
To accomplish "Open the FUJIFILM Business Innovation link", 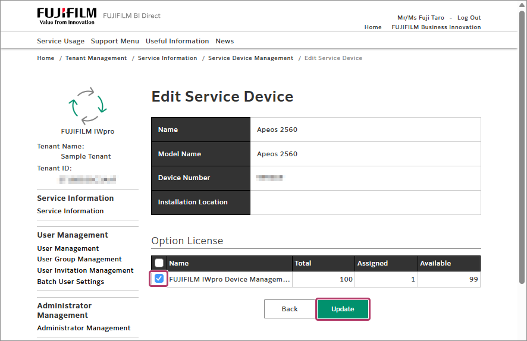I will [x=436, y=27].
